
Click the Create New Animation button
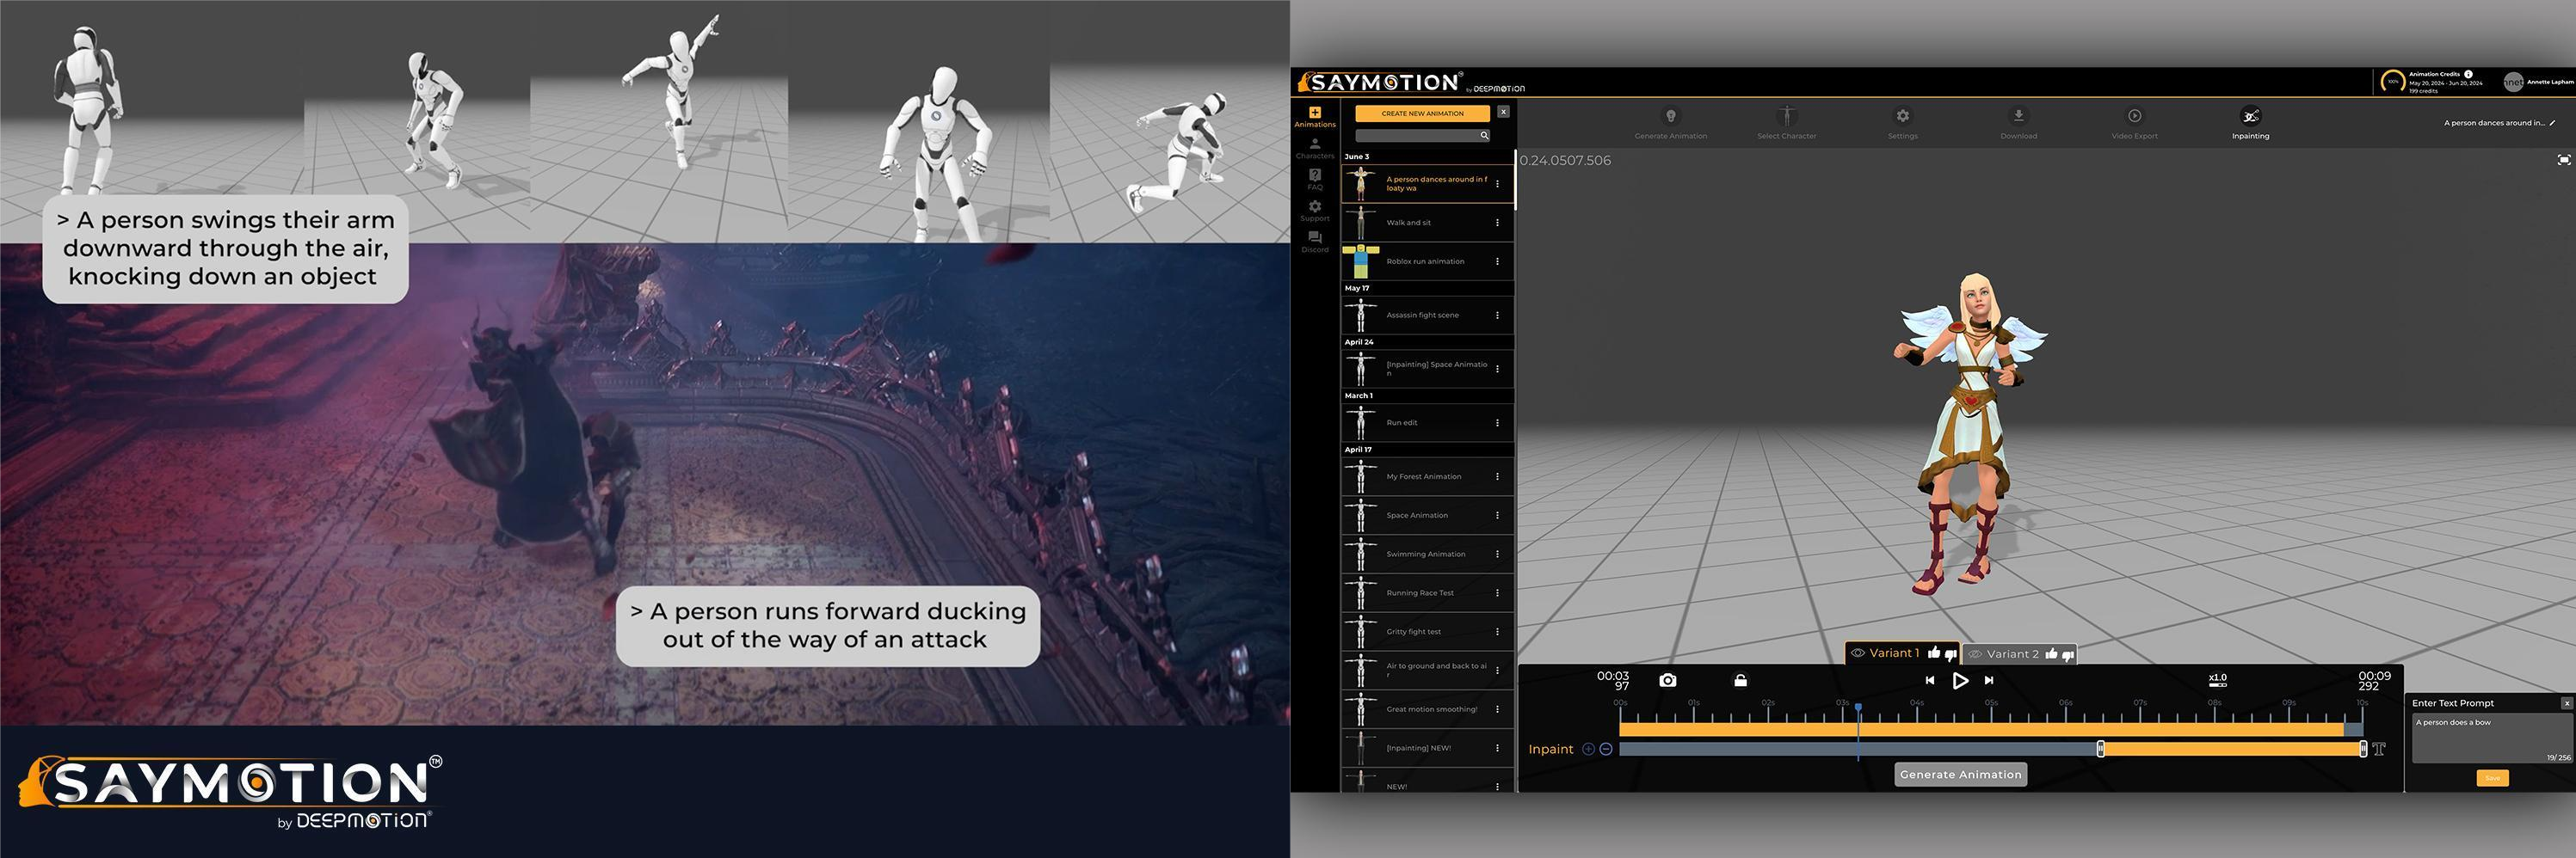[x=1422, y=113]
